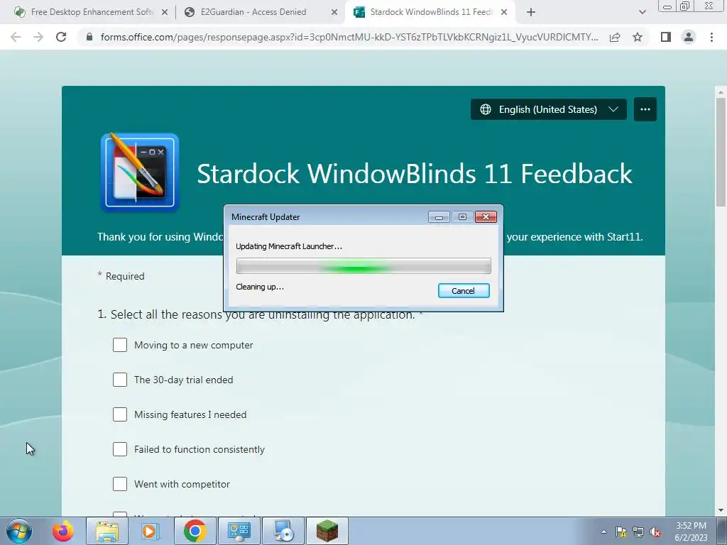Viewport: 727px width, 545px height.
Task: Open a new tab with the plus icon
Action: pos(531,12)
